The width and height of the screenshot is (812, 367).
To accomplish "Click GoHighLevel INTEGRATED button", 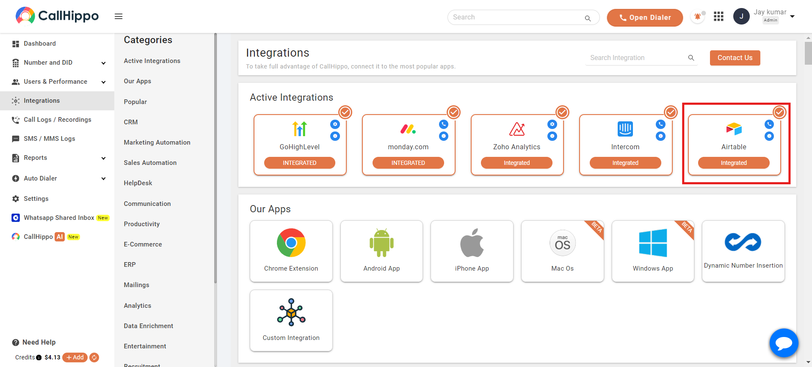I will 300,163.
